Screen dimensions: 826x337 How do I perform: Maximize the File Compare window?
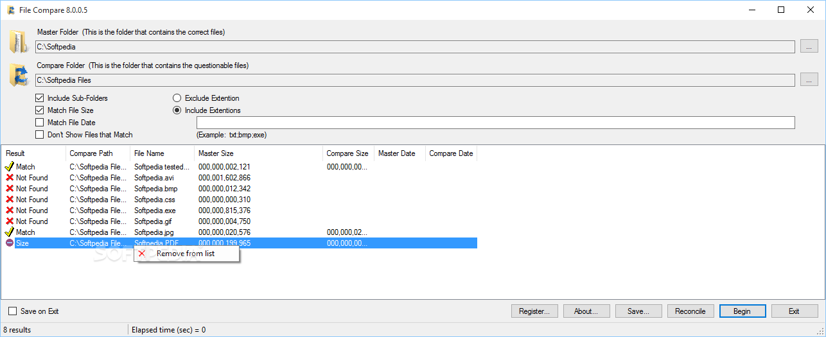pyautogui.click(x=781, y=10)
